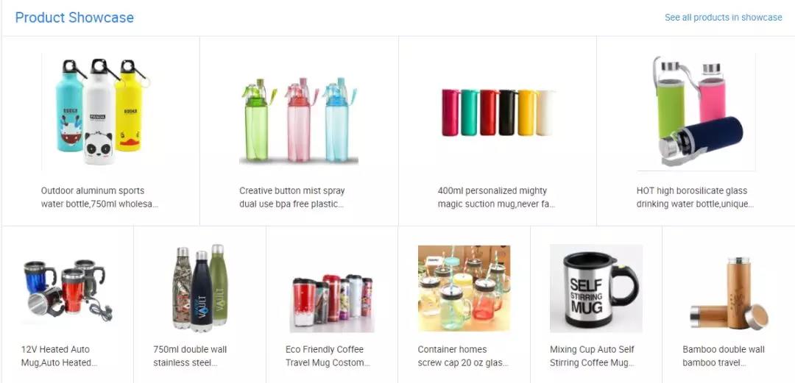Open the Vault stainless steel bottles image
795x383 pixels.
click(x=199, y=289)
